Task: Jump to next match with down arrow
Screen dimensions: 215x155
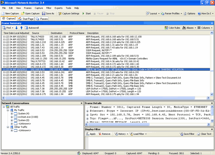Action: click(17, 28)
